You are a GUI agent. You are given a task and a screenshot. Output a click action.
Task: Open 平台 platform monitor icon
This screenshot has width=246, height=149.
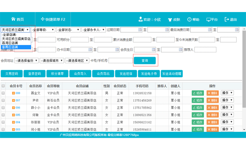[x=208, y=19]
